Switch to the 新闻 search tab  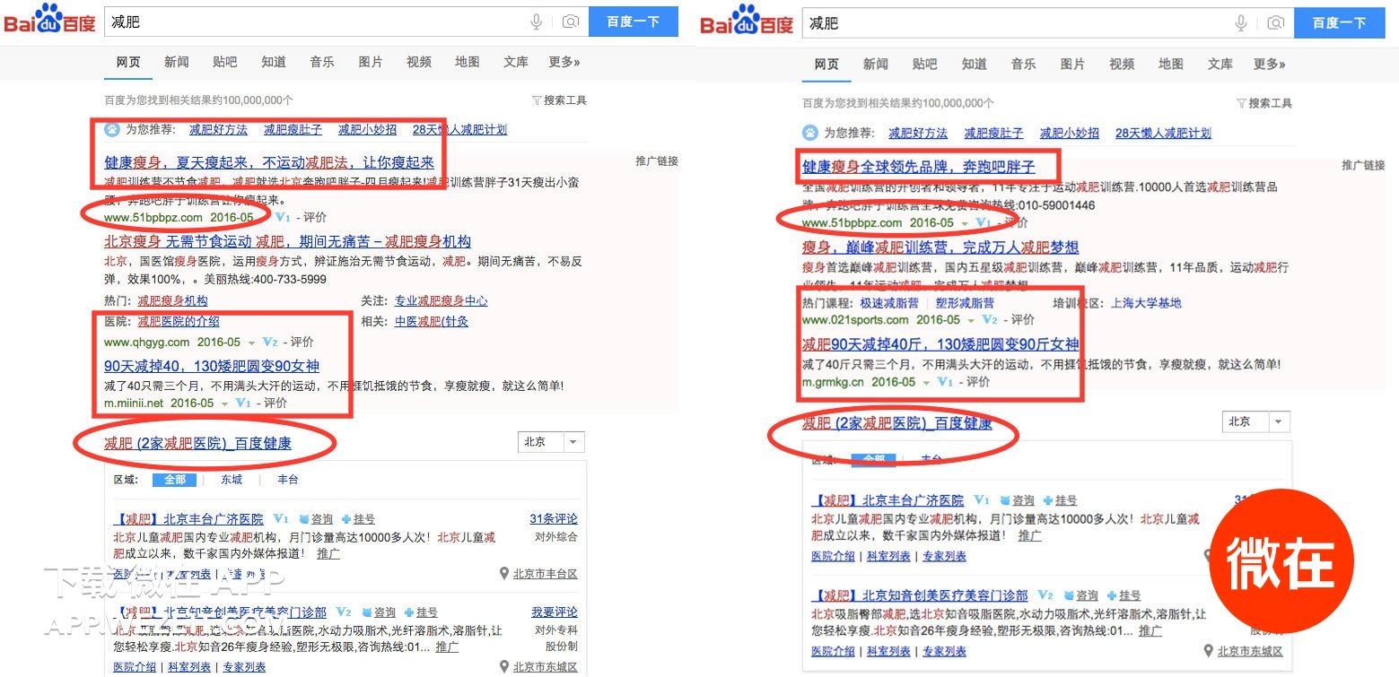(176, 62)
